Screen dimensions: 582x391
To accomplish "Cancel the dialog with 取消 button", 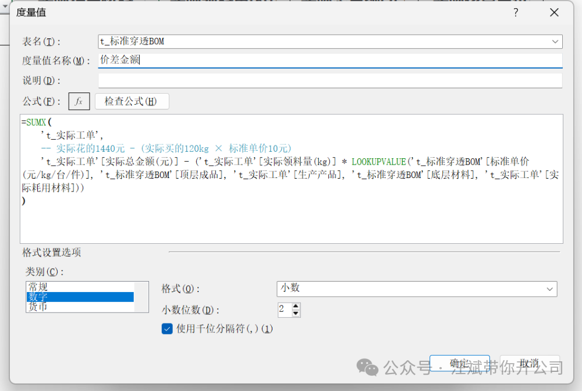I will pos(530,363).
